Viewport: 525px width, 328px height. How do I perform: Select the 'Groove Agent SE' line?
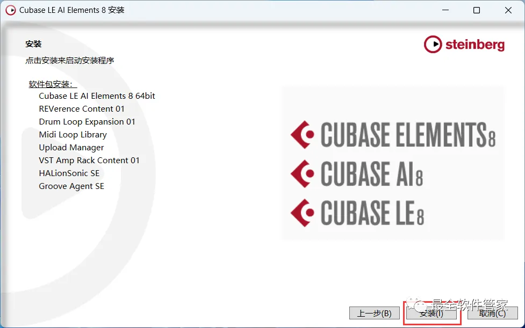71,186
